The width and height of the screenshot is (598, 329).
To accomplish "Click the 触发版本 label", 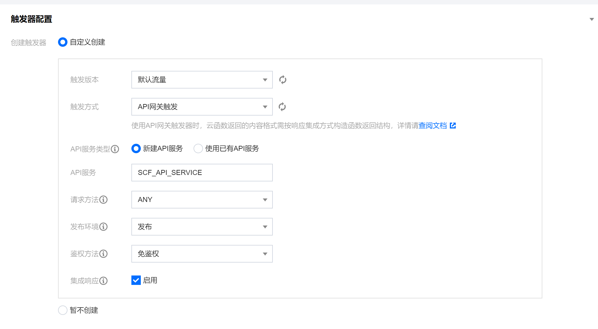I will pyautogui.click(x=85, y=80).
